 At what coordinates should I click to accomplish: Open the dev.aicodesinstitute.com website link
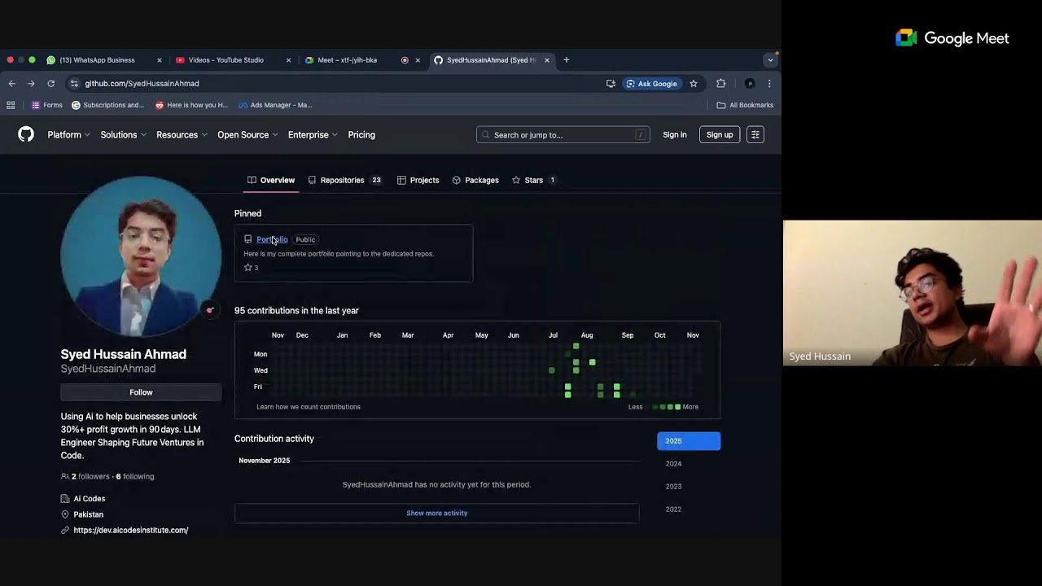(x=131, y=530)
